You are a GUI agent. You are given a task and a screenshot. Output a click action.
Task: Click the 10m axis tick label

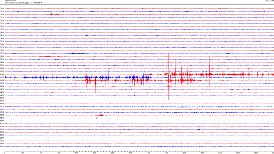pyautogui.click(x=94, y=153)
